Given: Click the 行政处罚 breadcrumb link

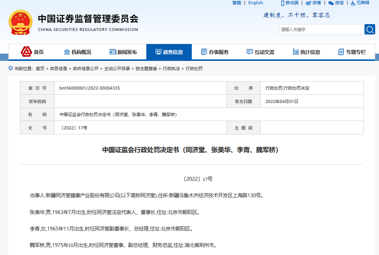Looking at the screenshot, I should pos(194,69).
